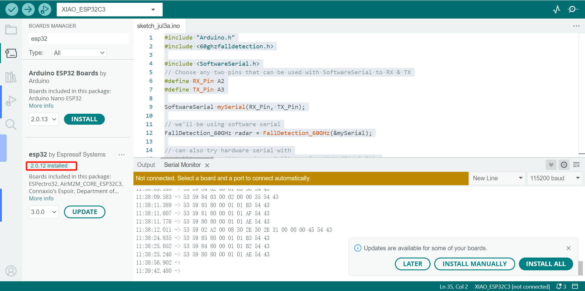
Task: Click the 11:38:12.011 serial log line
Action: pyautogui.click(x=234, y=230)
